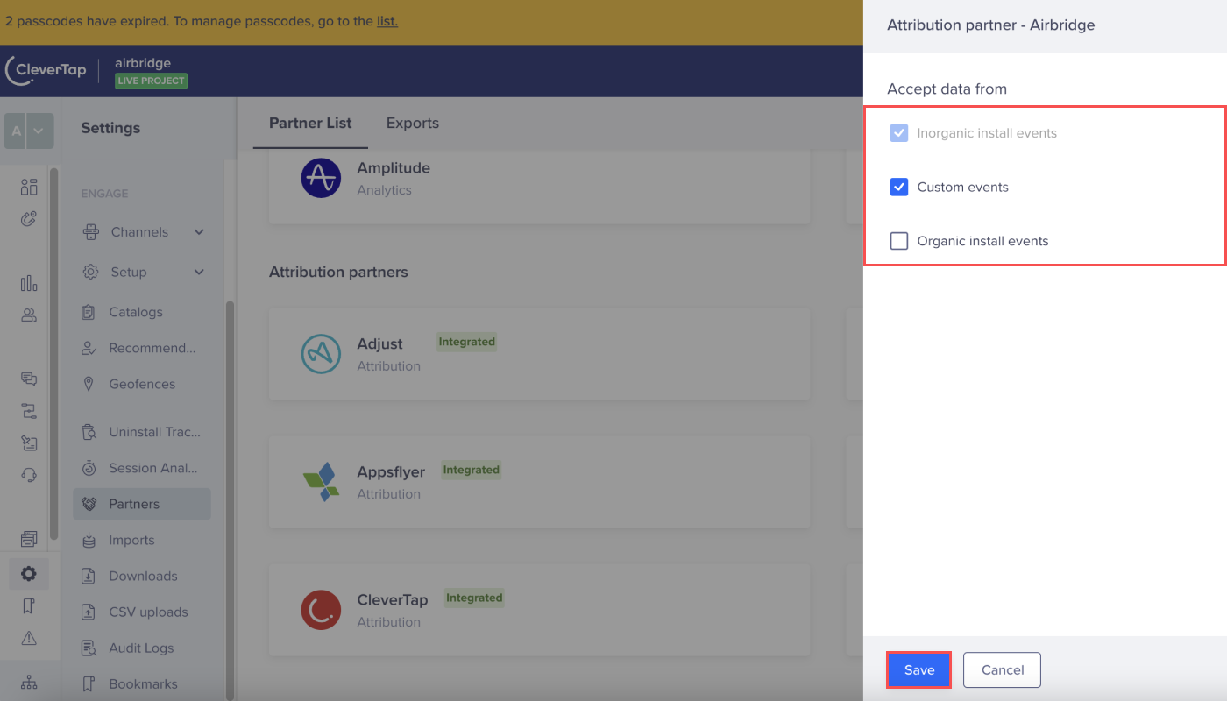
Task: Select Partners in Settings sidebar
Action: coord(142,504)
